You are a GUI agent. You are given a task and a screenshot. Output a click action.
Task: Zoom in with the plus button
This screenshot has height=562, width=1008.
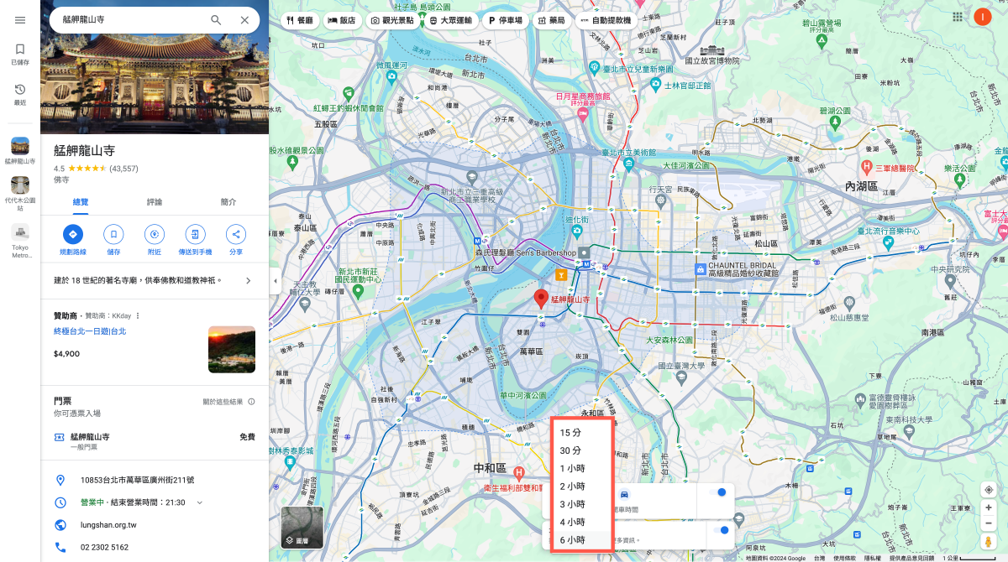(990, 507)
